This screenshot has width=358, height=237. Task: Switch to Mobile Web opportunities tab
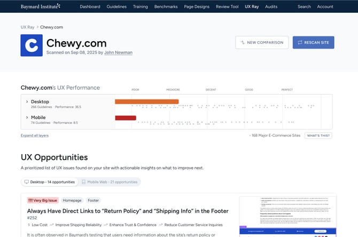pyautogui.click(x=110, y=182)
